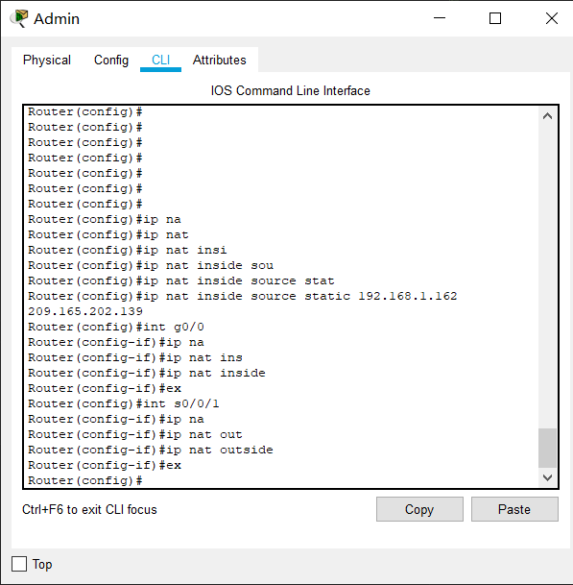This screenshot has width=573, height=585.
Task: Click the Top checkbox label text
Action: [x=42, y=564]
